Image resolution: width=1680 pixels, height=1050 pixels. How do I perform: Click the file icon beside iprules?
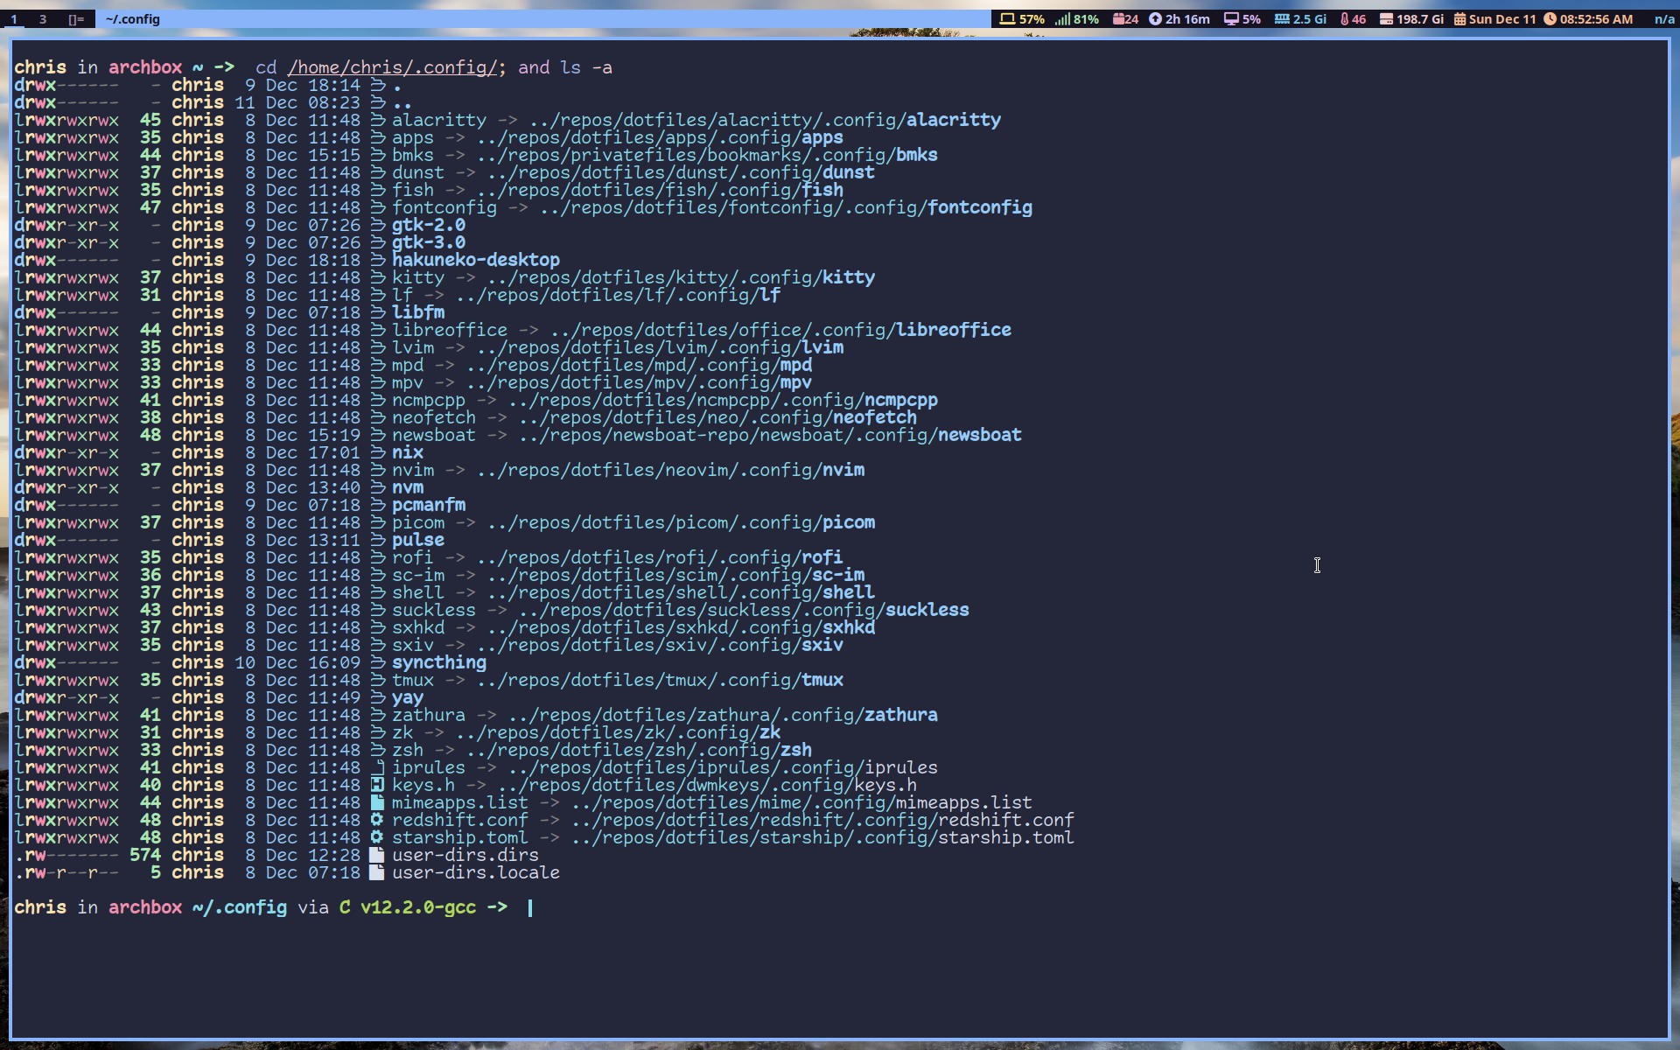(x=378, y=767)
